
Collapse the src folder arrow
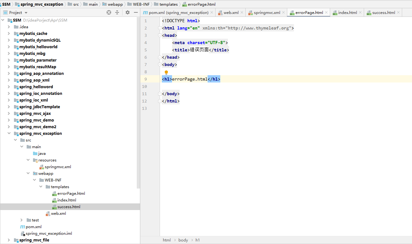click(x=15, y=140)
